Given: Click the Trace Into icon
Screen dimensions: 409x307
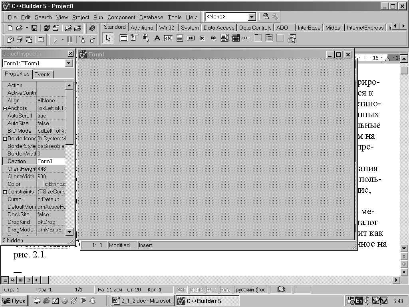Looking at the screenshot, I should click(82, 40).
